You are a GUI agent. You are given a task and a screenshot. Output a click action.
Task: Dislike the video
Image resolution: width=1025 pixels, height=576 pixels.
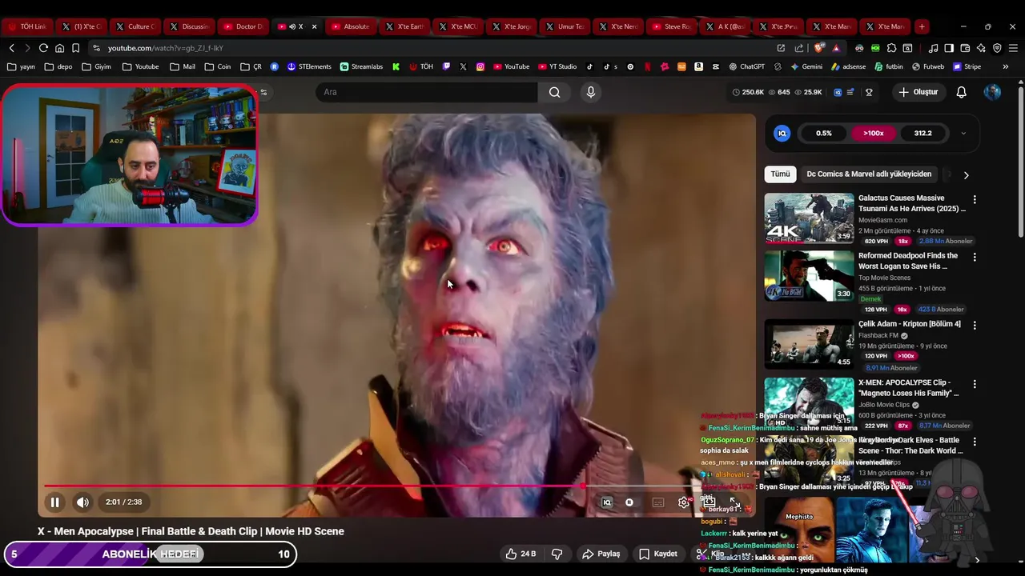[x=557, y=554]
